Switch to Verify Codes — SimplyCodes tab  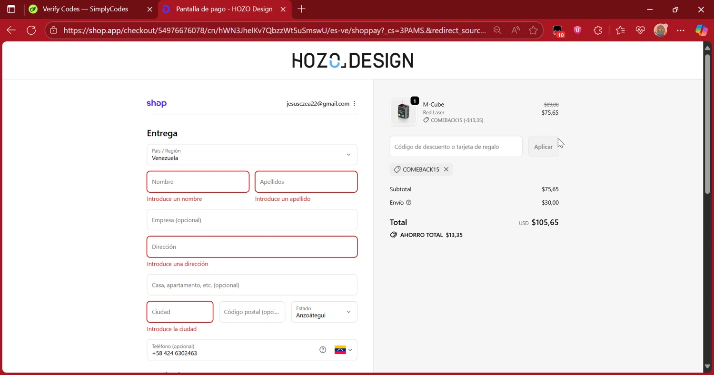86,9
